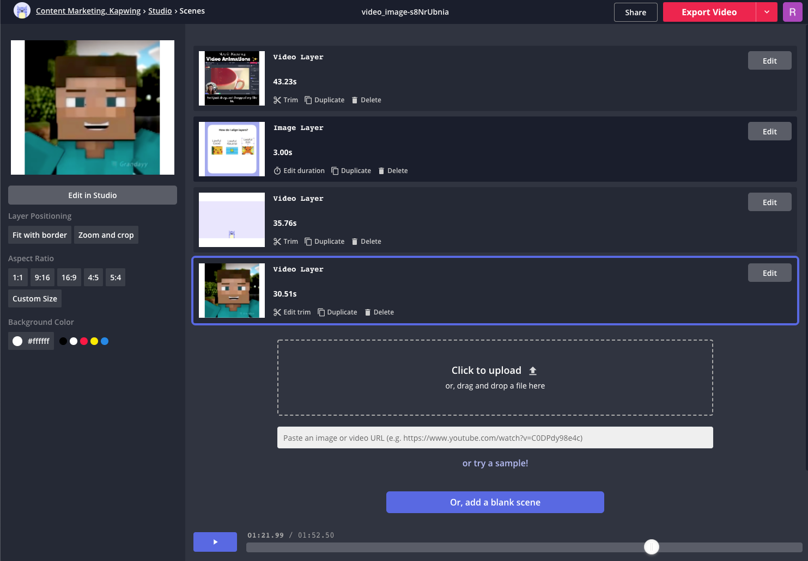808x561 pixels.
Task: Click the Or, add a blank scene button
Action: (x=495, y=502)
